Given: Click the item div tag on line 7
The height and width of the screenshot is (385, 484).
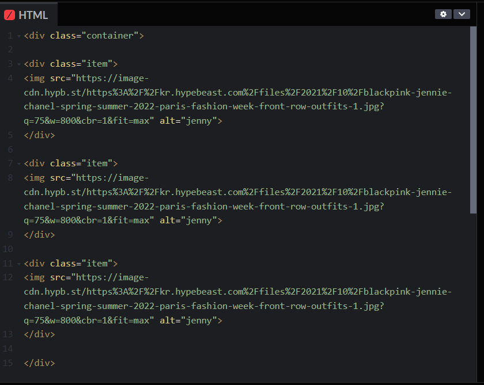Looking at the screenshot, I should (71, 163).
